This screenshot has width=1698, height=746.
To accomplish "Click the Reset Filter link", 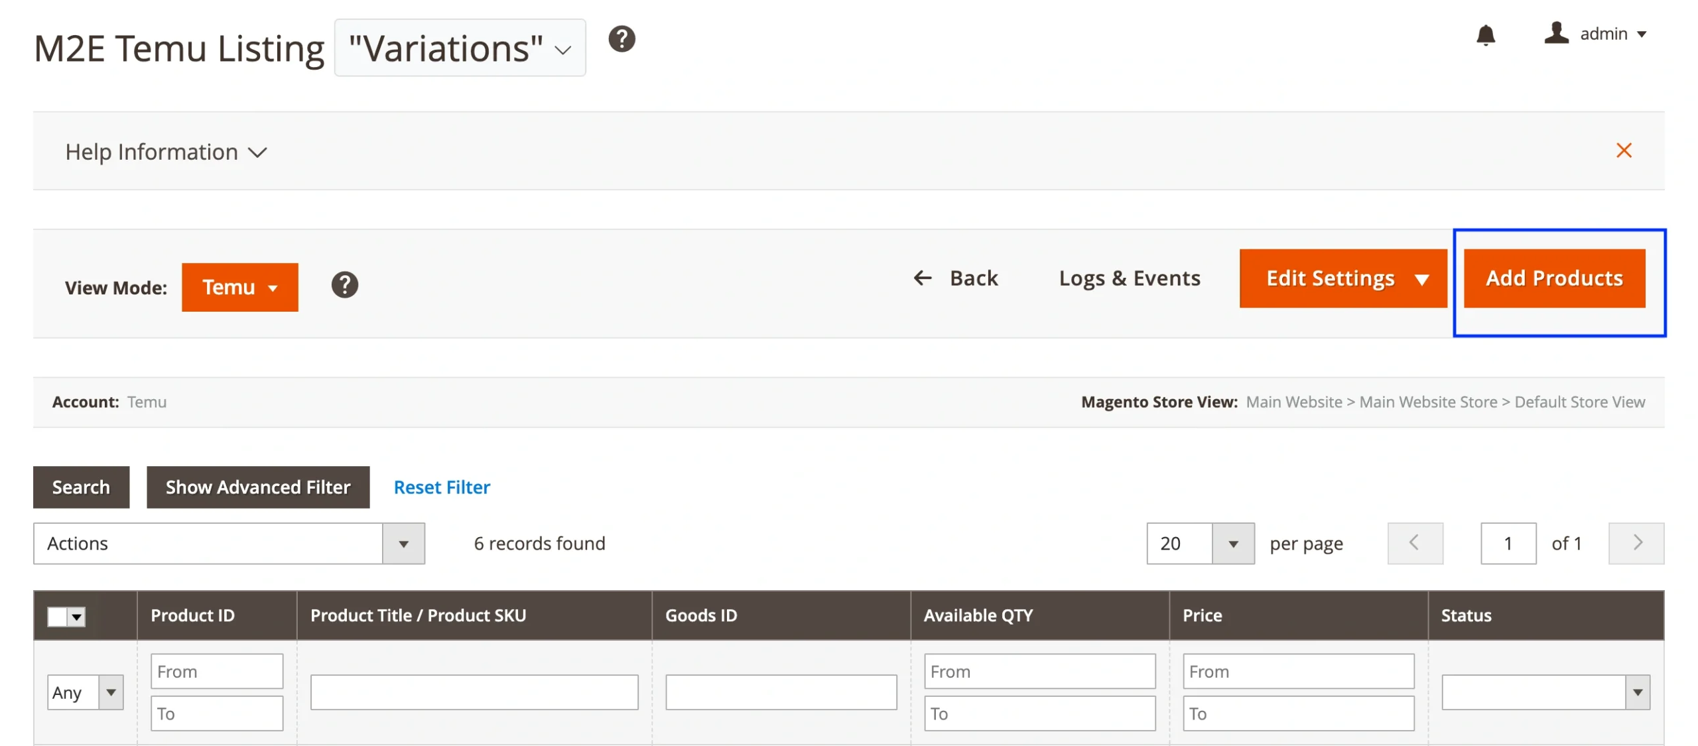I will coord(442,487).
